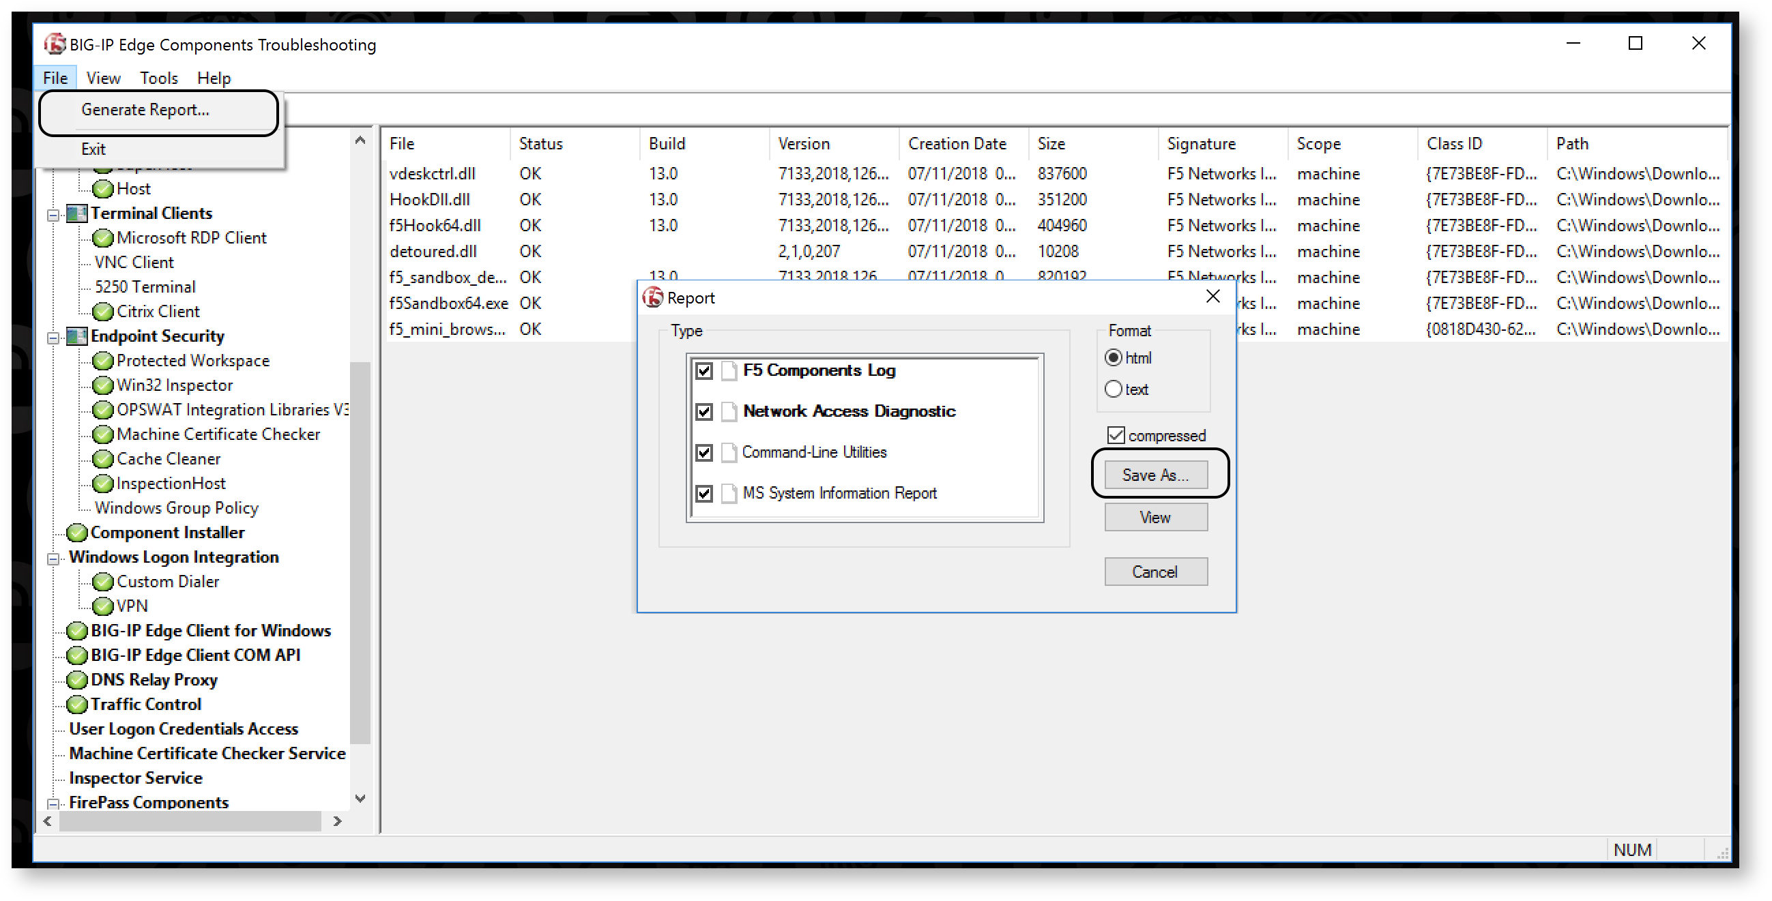Screen dimensions: 1772x901
Task: Collapse the Windows Logon Integration node
Action: point(53,559)
